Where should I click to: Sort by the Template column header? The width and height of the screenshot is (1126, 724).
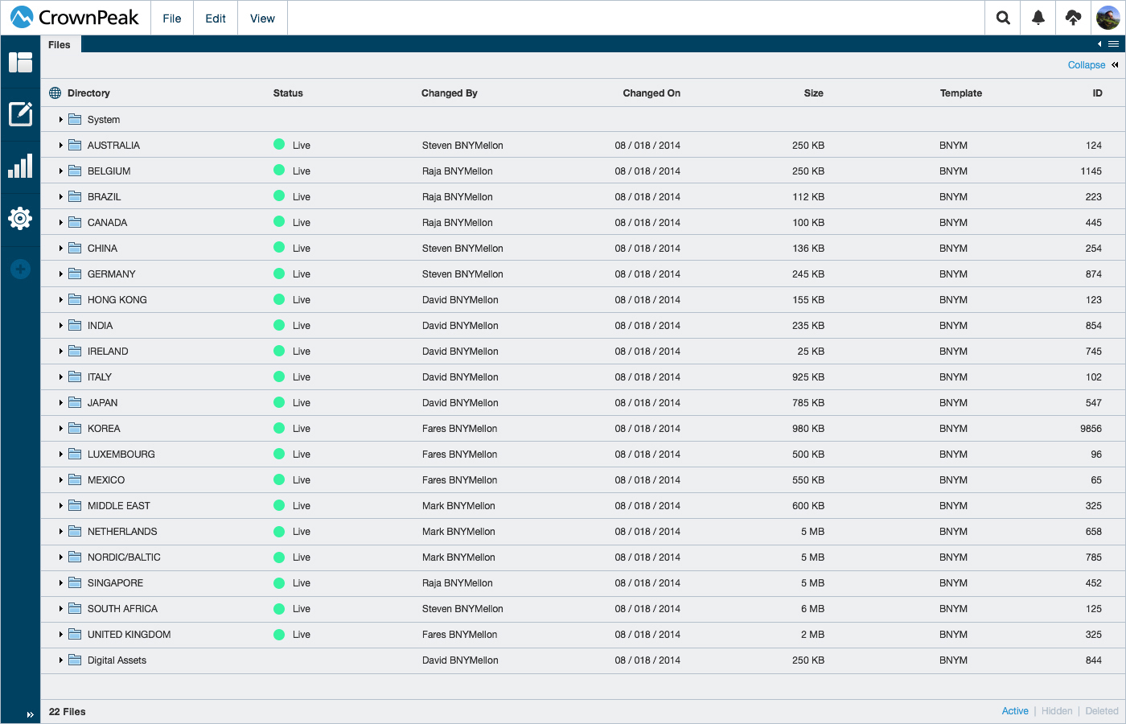click(x=961, y=93)
